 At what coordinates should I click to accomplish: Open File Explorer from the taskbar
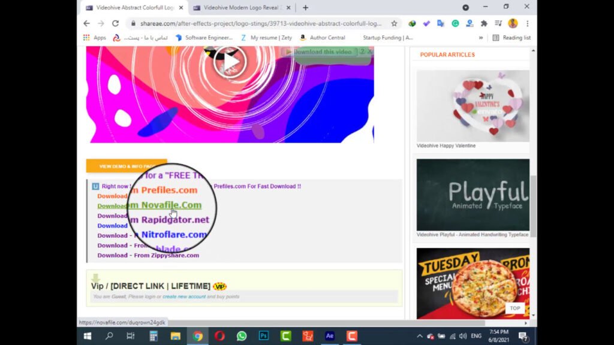pos(175,336)
